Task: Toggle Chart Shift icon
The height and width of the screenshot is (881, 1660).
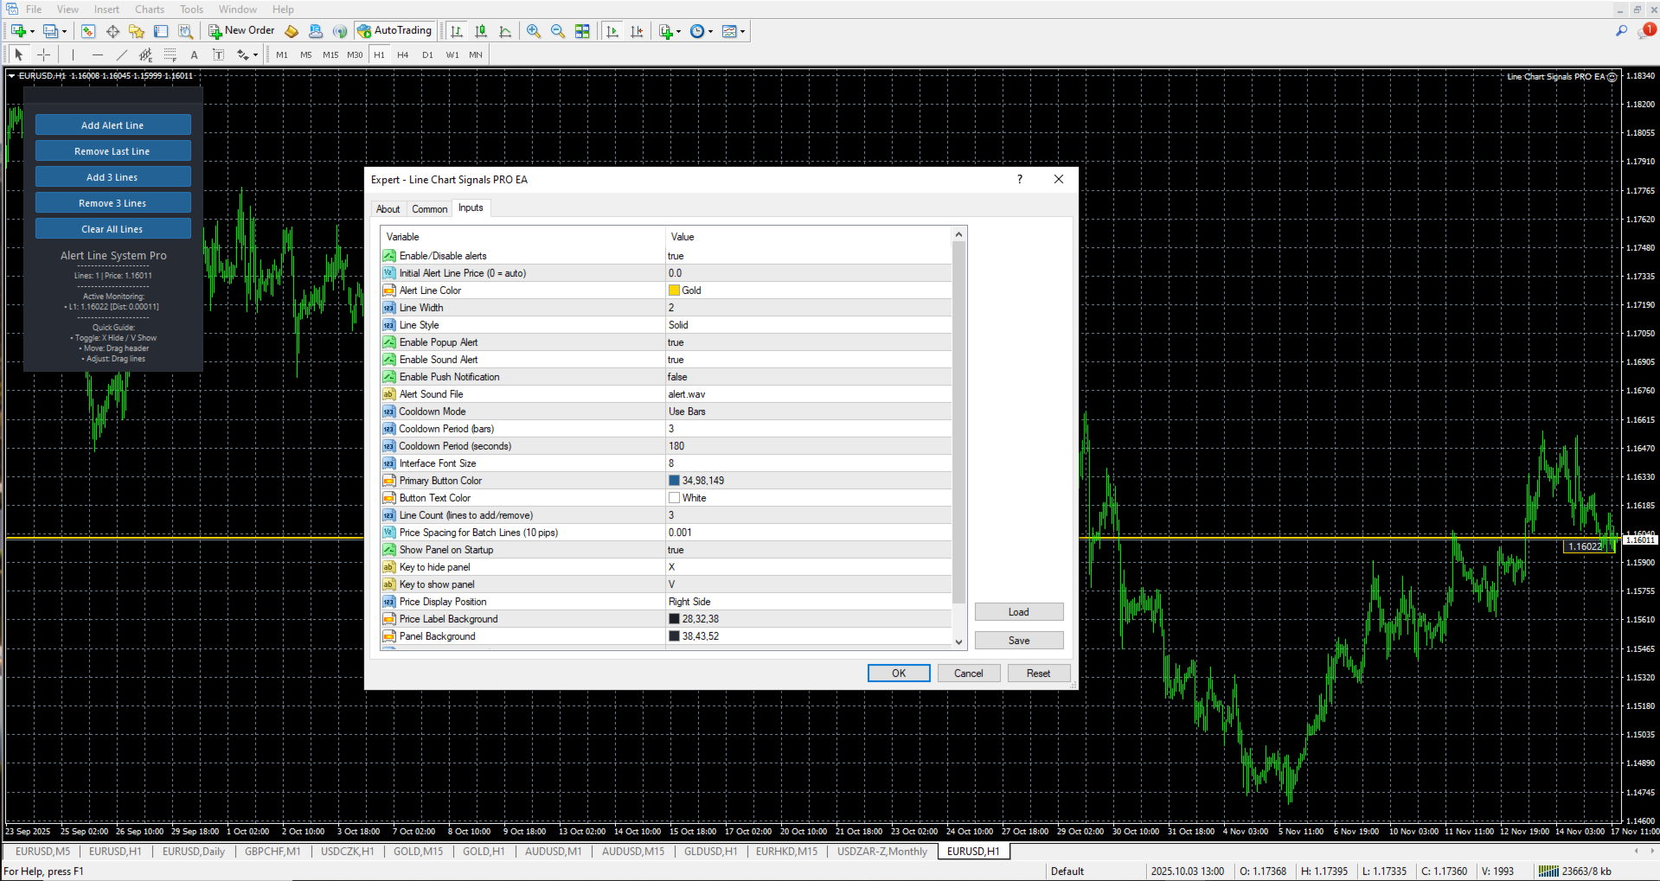Action: [637, 31]
